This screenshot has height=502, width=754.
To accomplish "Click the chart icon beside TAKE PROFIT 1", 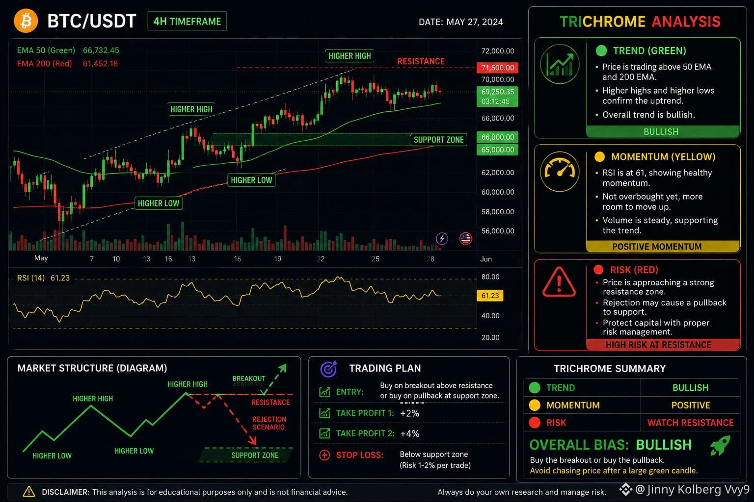I will (324, 413).
